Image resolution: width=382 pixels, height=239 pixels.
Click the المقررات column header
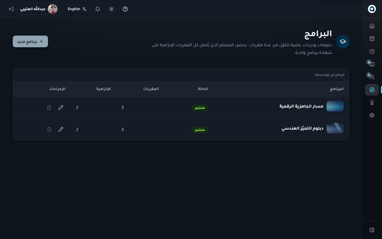click(x=151, y=89)
